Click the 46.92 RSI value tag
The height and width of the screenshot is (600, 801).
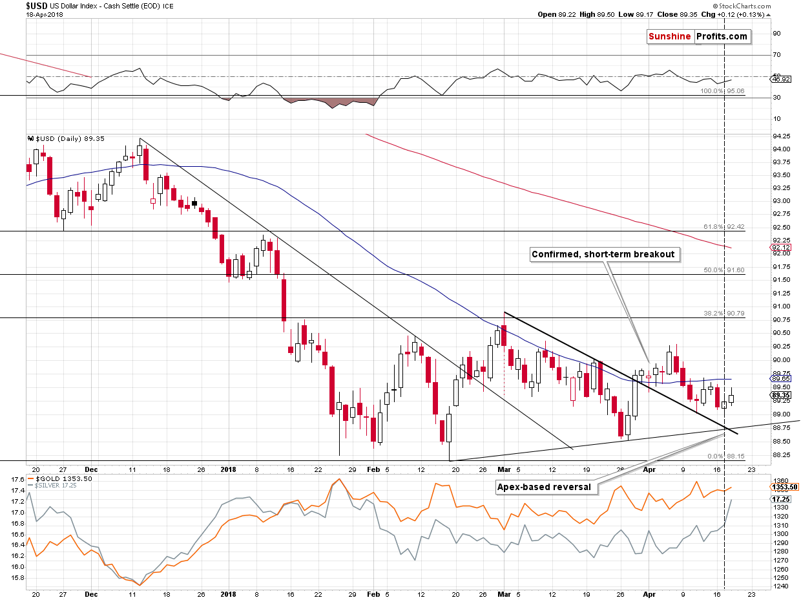(x=780, y=79)
